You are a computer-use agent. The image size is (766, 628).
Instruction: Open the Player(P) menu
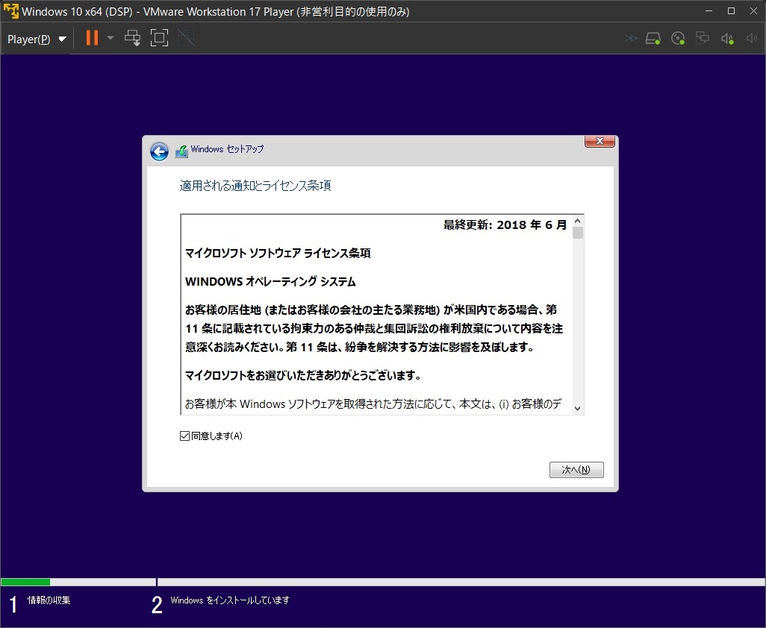(x=29, y=39)
